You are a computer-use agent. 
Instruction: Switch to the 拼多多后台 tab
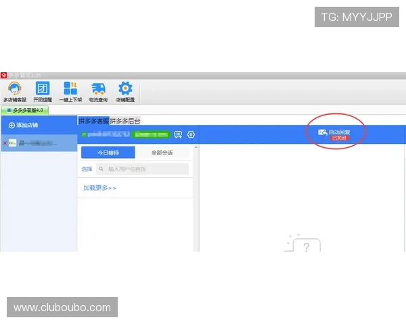click(125, 121)
